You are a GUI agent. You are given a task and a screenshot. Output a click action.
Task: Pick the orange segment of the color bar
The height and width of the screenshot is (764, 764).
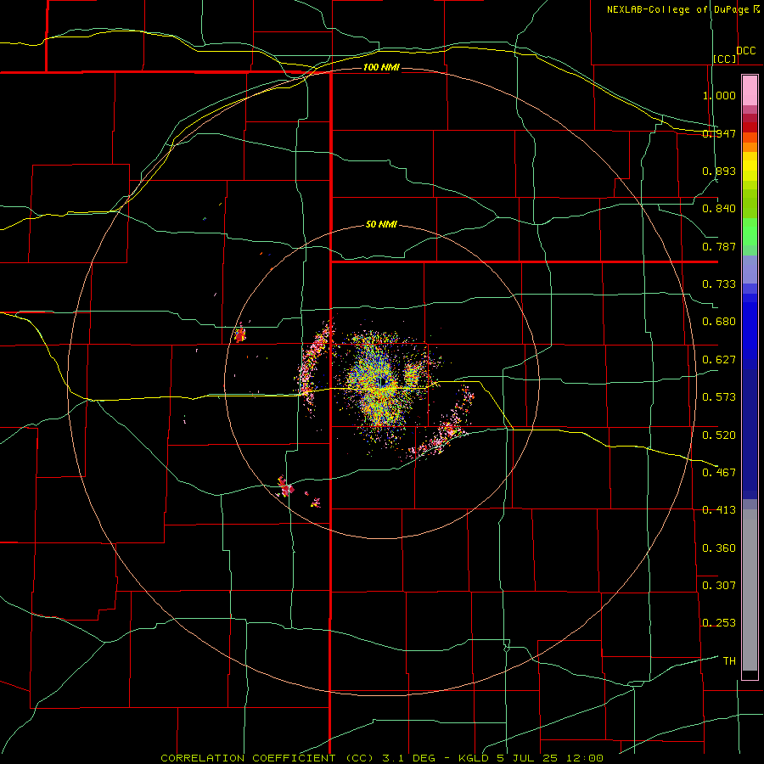750,147
